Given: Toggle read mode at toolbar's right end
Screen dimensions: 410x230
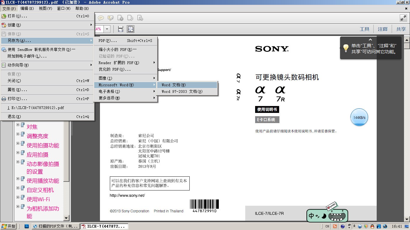Looking at the screenshot, I should tap(403, 18).
